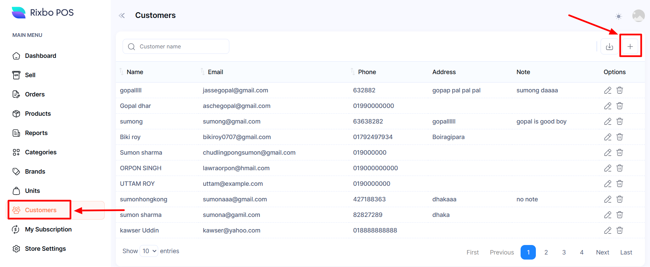
Task: Delete the UTTAM ROY customer row
Action: point(620,184)
